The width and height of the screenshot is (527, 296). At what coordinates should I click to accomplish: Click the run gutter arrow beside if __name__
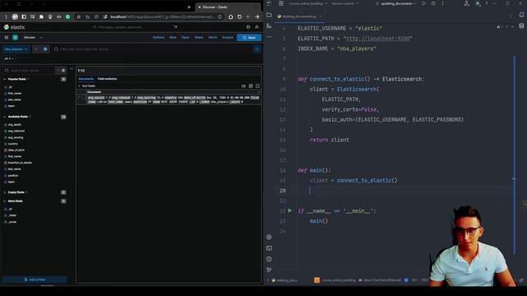coord(290,210)
